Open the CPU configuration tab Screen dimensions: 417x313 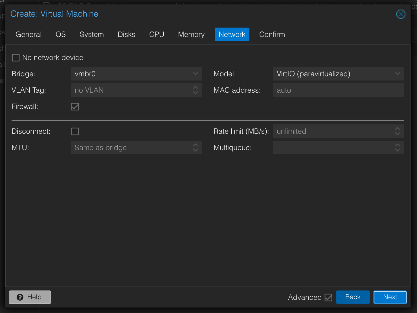click(x=156, y=34)
